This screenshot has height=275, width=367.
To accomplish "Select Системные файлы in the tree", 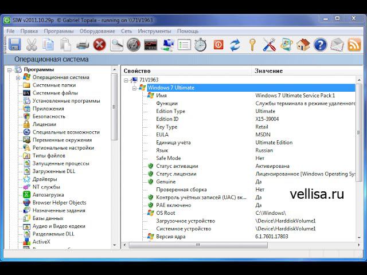I will pos(55,93).
